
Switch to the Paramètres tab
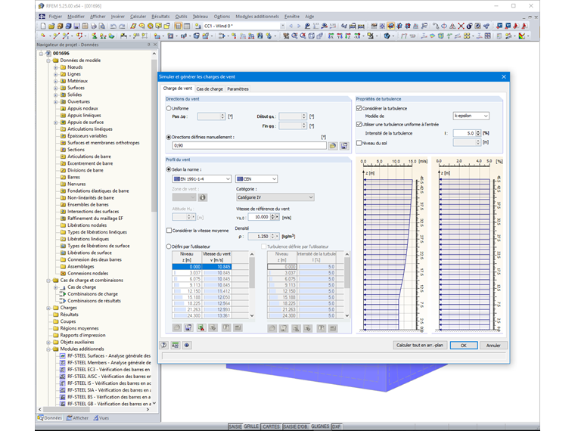click(238, 89)
